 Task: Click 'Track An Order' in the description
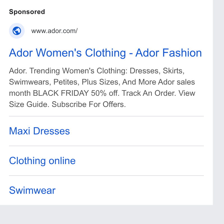[x=149, y=93]
